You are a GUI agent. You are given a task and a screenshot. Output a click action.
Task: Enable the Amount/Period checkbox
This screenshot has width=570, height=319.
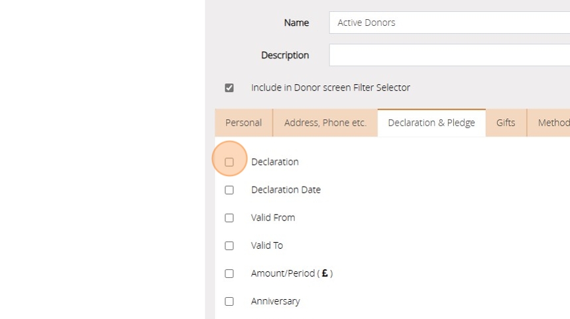click(x=229, y=273)
